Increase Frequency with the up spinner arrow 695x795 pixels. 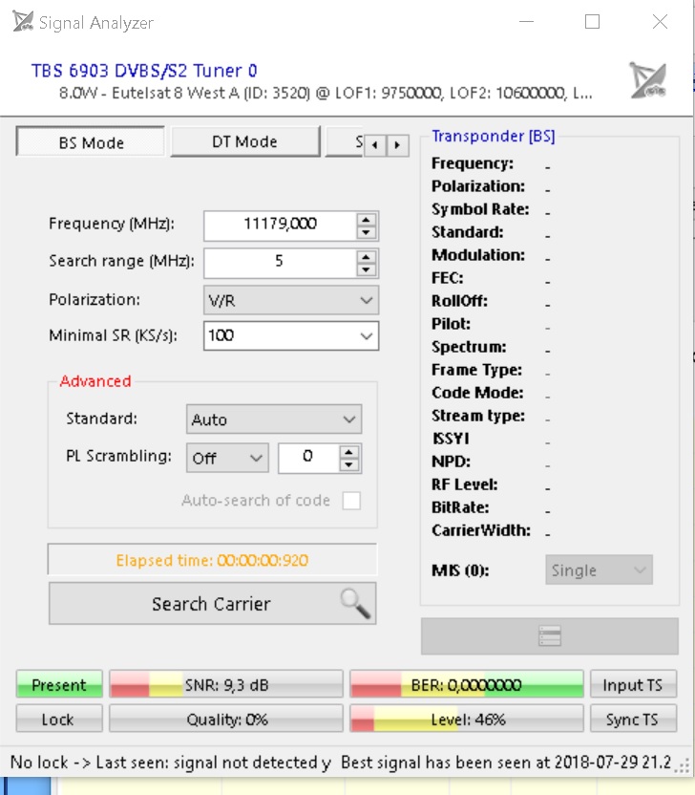click(366, 220)
